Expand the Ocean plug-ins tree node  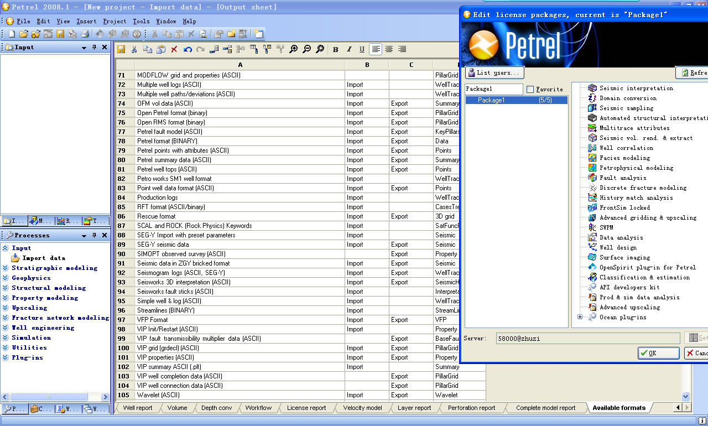580,317
